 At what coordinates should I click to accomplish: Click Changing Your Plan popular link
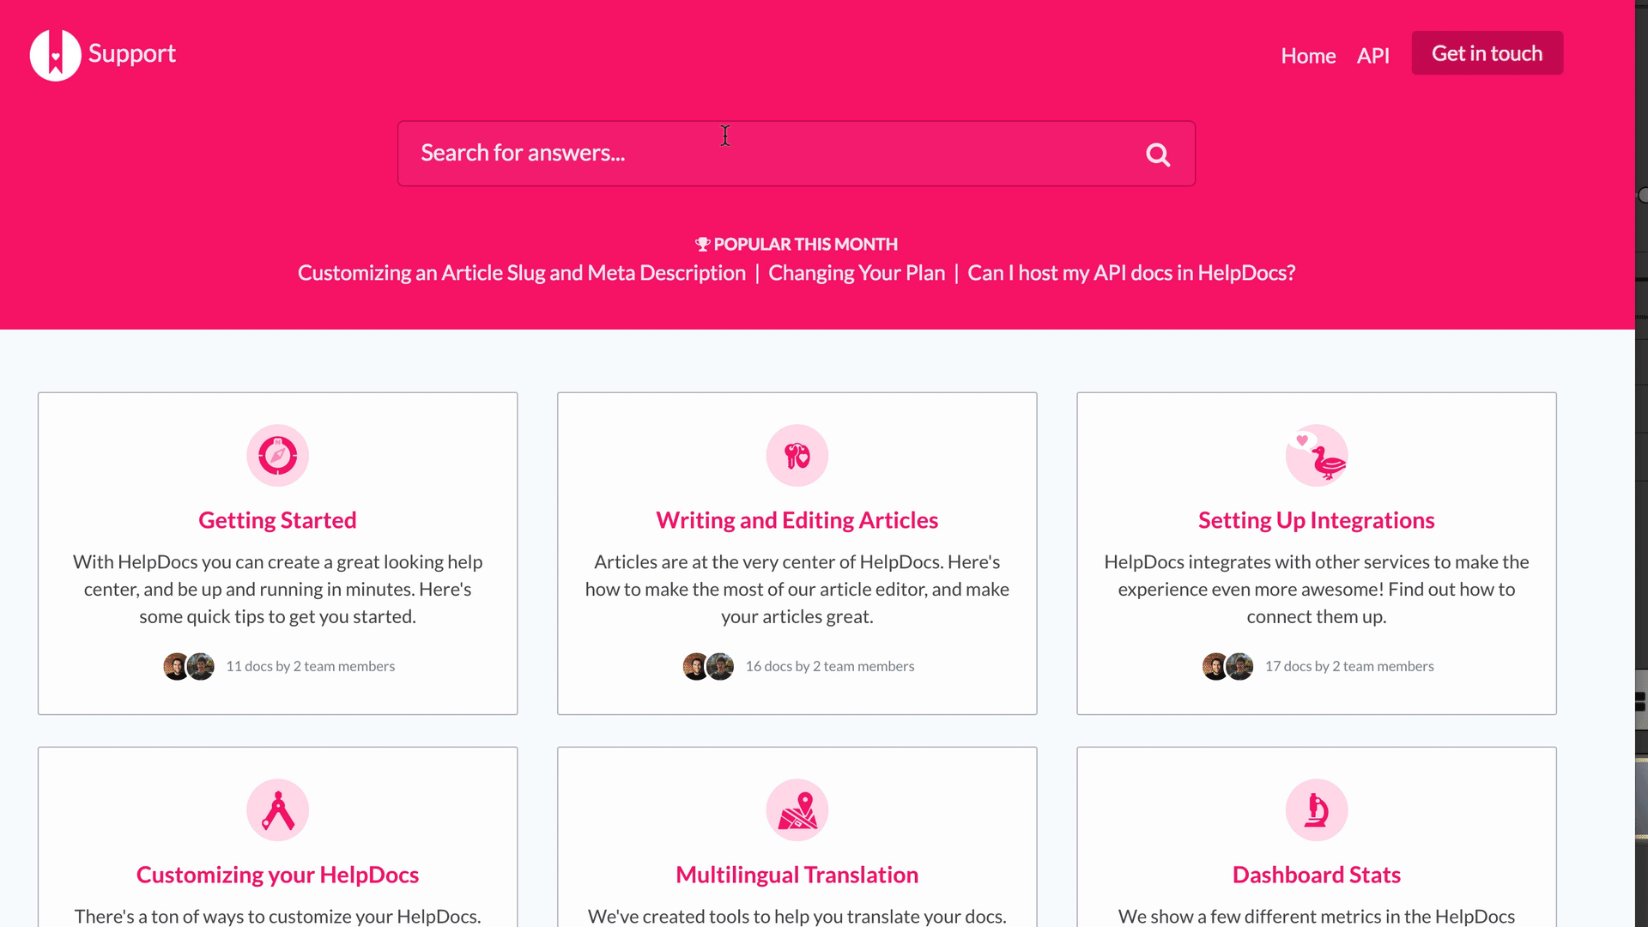[x=857, y=271]
